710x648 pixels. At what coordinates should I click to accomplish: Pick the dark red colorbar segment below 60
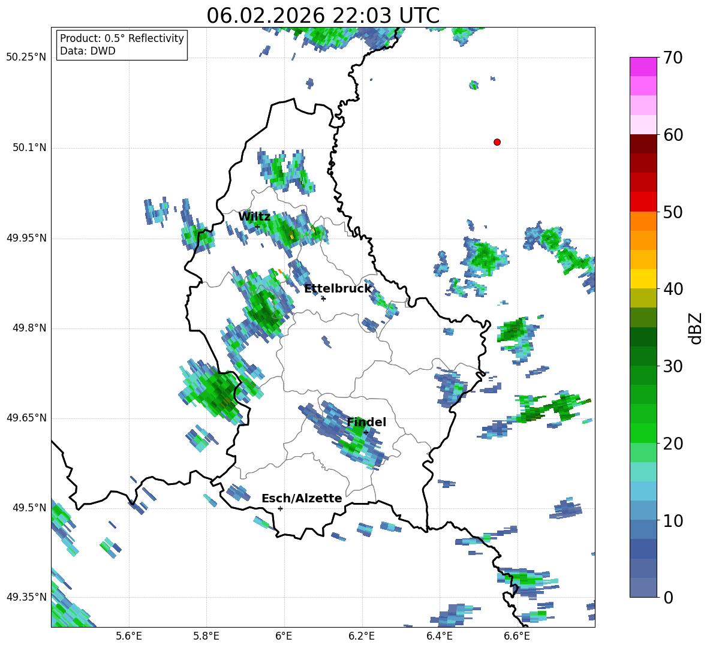pyautogui.click(x=643, y=144)
